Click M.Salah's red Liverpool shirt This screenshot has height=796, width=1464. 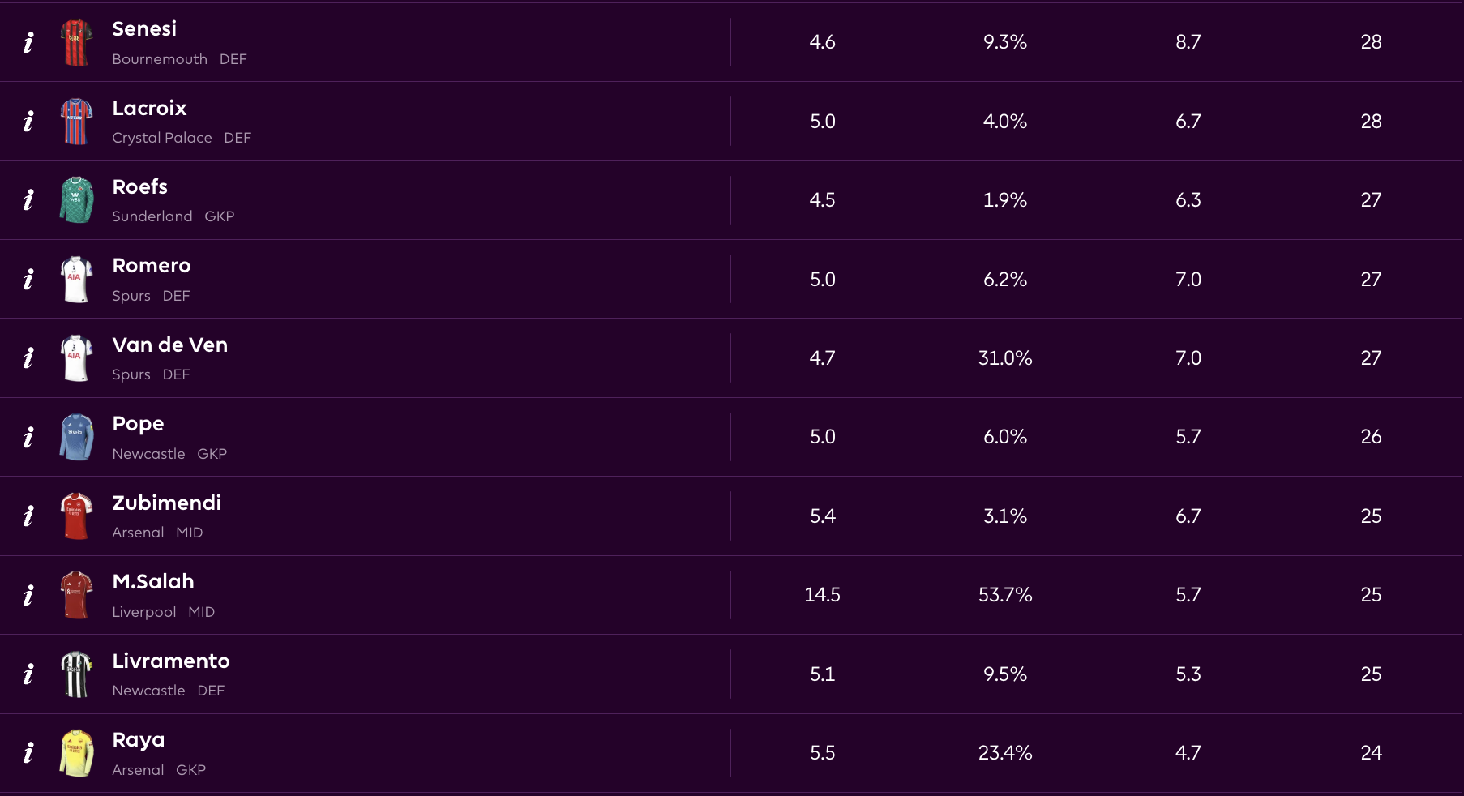point(76,595)
